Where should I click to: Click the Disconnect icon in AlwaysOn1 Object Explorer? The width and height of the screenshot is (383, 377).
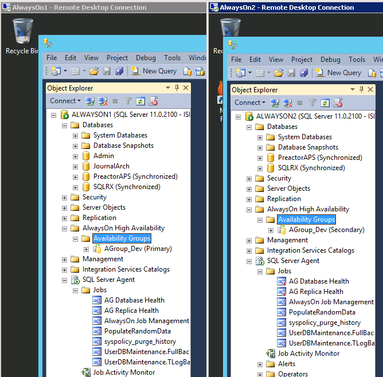coord(103,101)
